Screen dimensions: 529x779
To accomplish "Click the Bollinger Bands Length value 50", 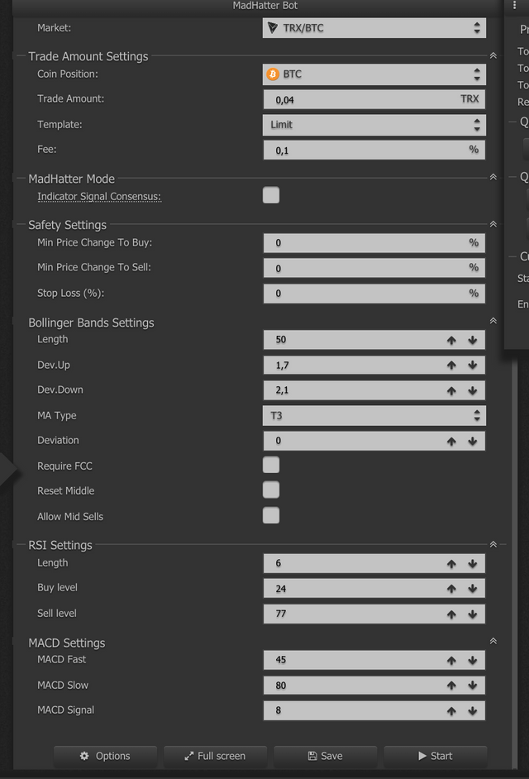I will [x=281, y=340].
